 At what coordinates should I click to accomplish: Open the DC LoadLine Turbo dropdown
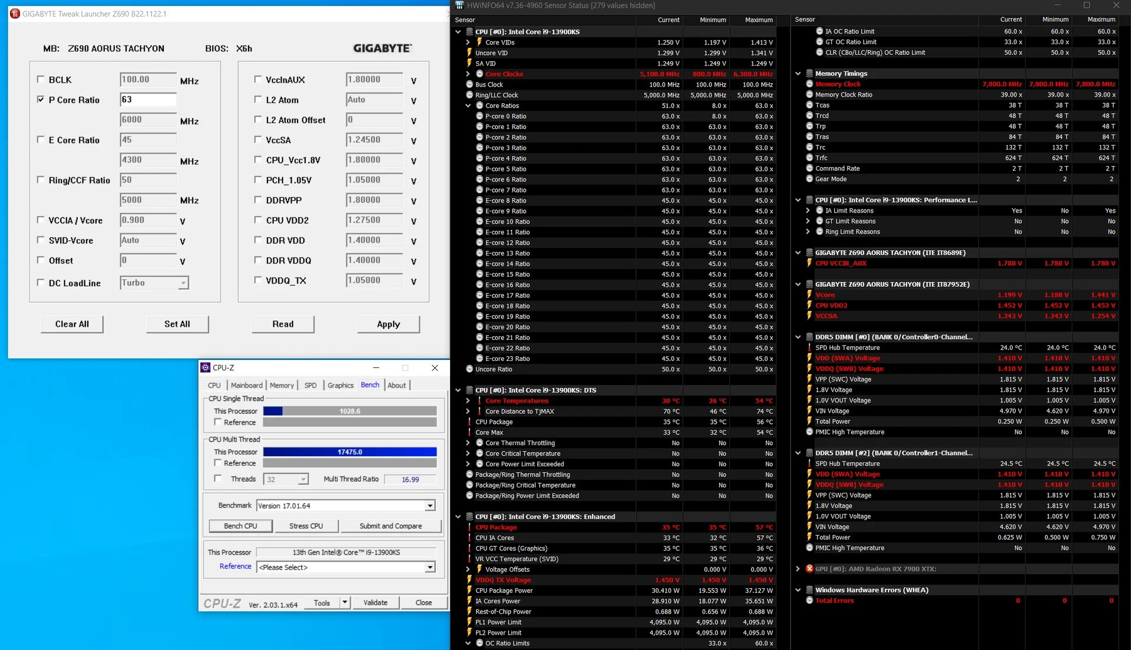(x=183, y=283)
